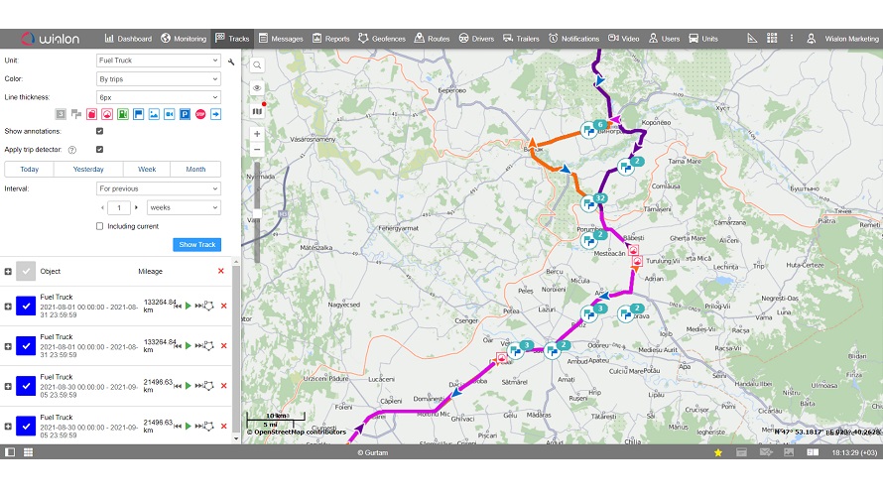883x496 pixels.
Task: Select the Month interval button
Action: pyautogui.click(x=195, y=170)
